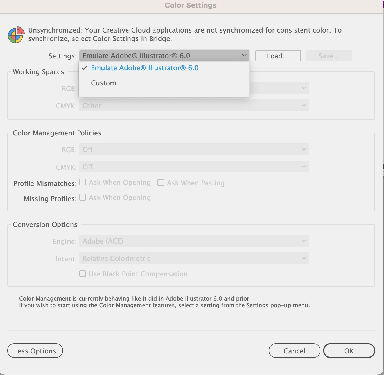Click the Working Spaces section label
This screenshot has width=384, height=375.
coord(39,72)
